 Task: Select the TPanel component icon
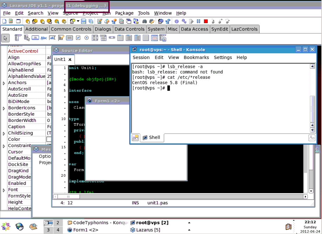pyautogui.click(x=146, y=38)
